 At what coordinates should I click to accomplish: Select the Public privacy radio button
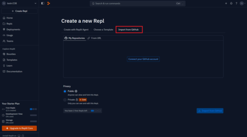(65, 91)
